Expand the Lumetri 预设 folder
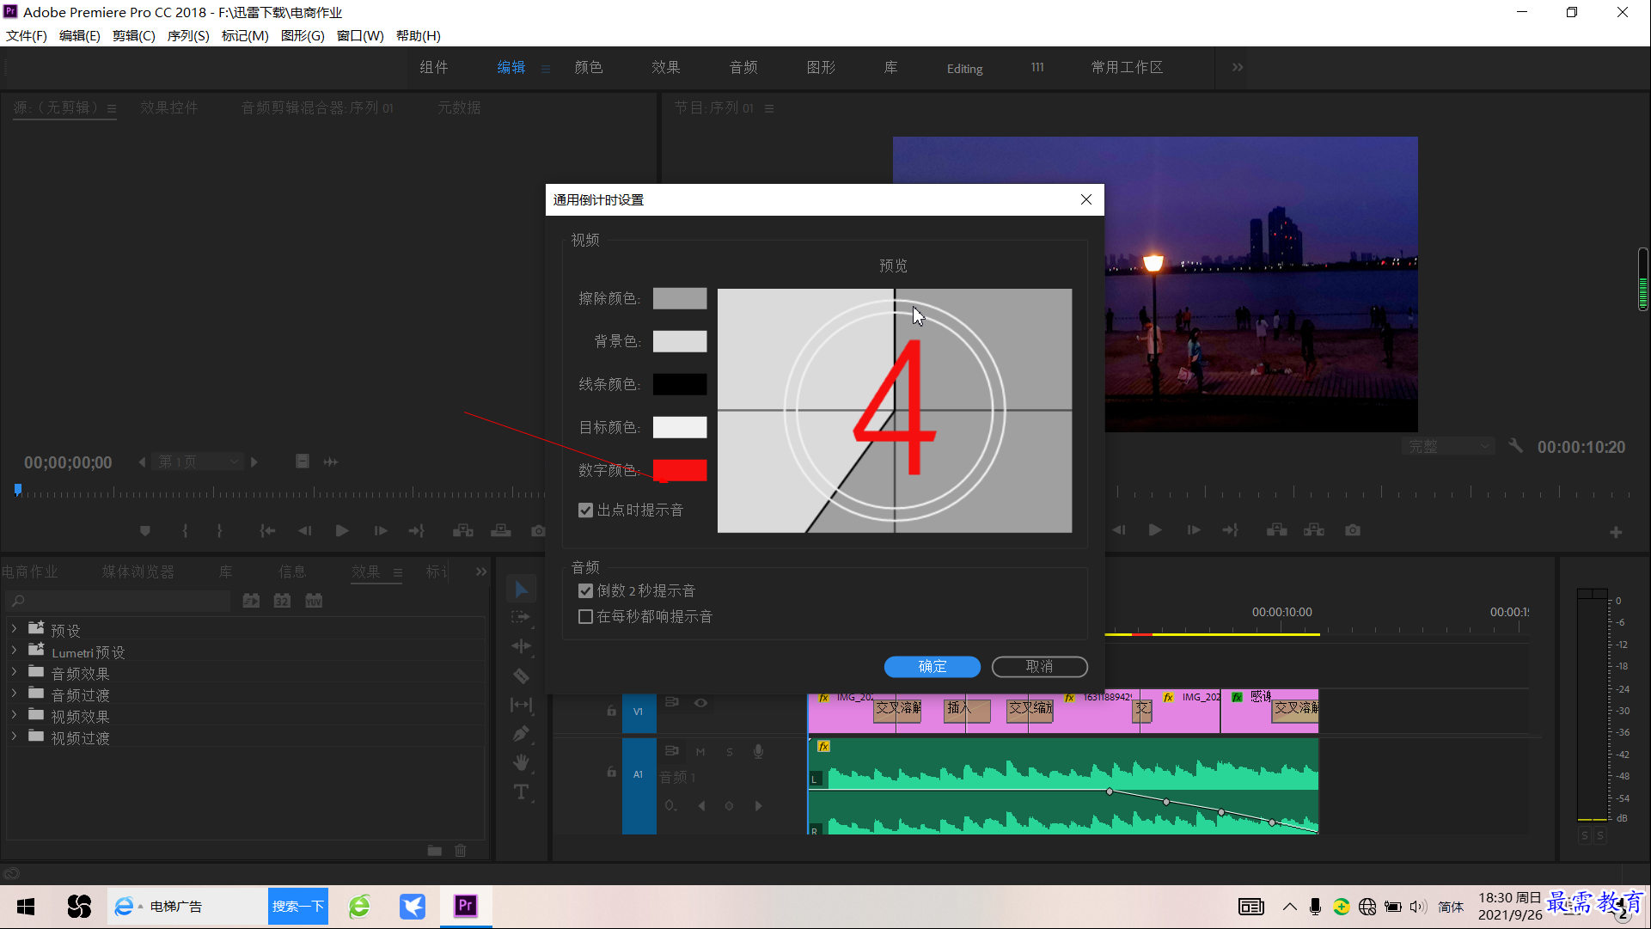Screen dimensions: 1651x929 14,651
